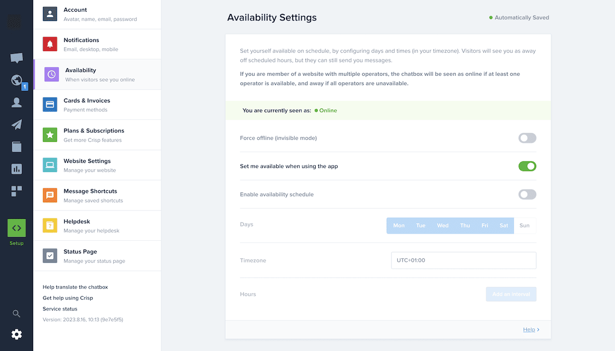The image size is (615, 351).
Task: Open the analytics bar chart icon
Action: pos(16,169)
